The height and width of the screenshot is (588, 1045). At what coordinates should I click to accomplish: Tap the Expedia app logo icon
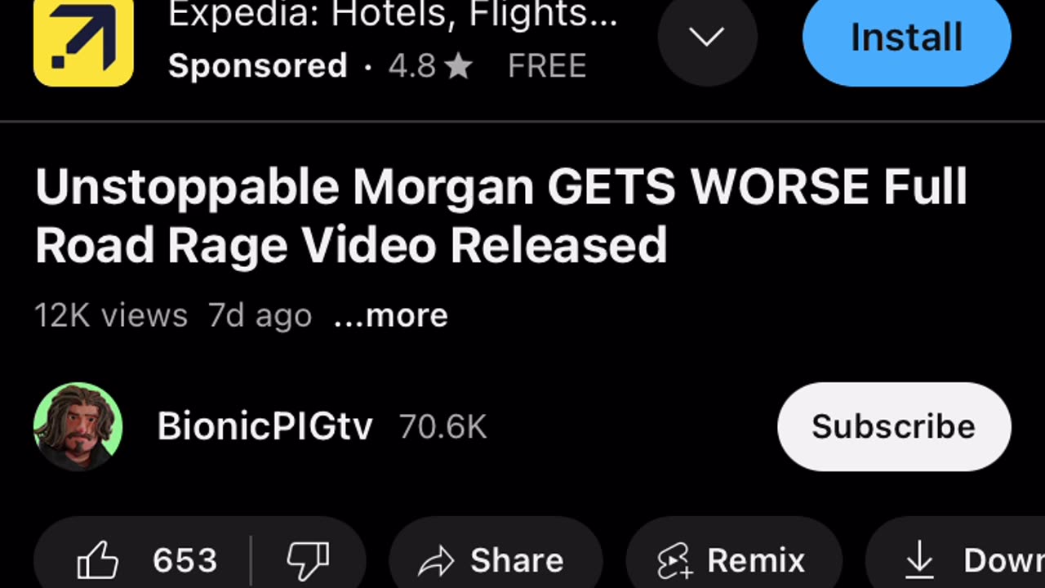tap(83, 42)
